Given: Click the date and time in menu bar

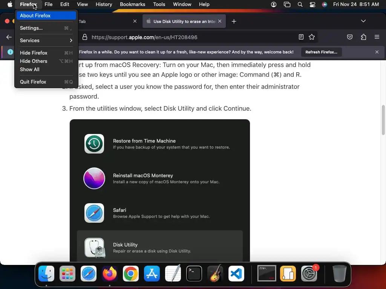Looking at the screenshot, I should click(356, 4).
